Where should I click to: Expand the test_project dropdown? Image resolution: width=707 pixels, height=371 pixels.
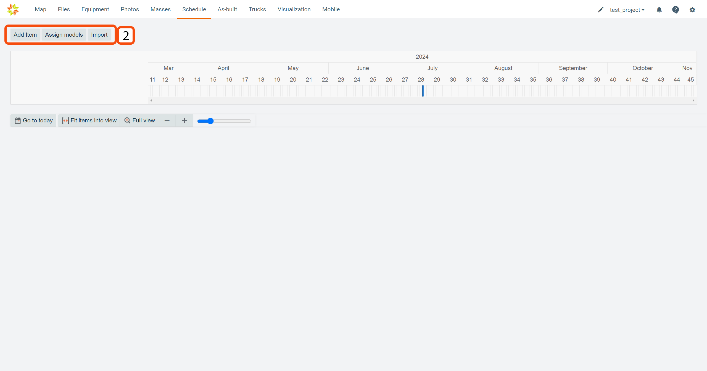coord(627,10)
